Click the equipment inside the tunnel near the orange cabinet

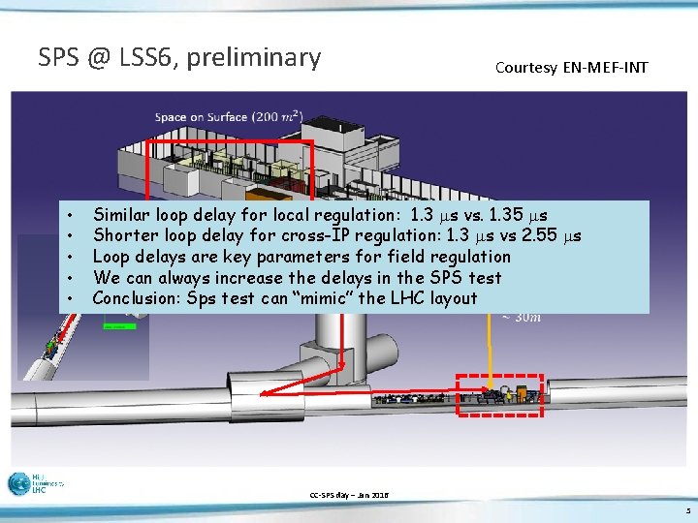(x=500, y=395)
